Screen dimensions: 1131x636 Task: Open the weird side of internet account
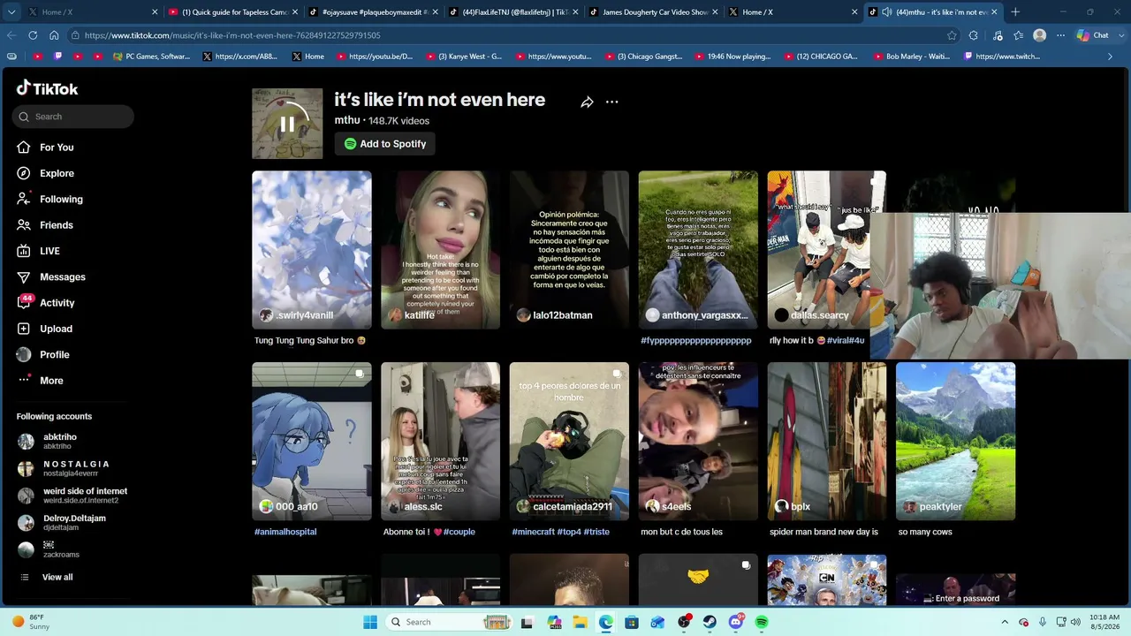72,496
